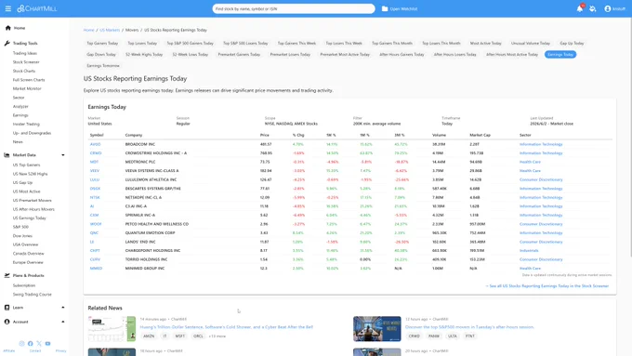632x356 pixels.
Task: Click the Plans & Products icon
Action: [x=7, y=275]
